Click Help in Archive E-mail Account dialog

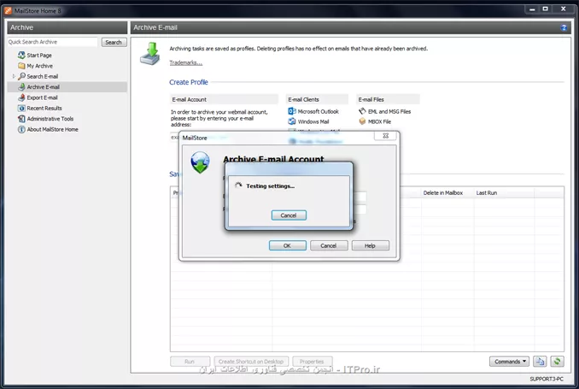[x=370, y=245]
